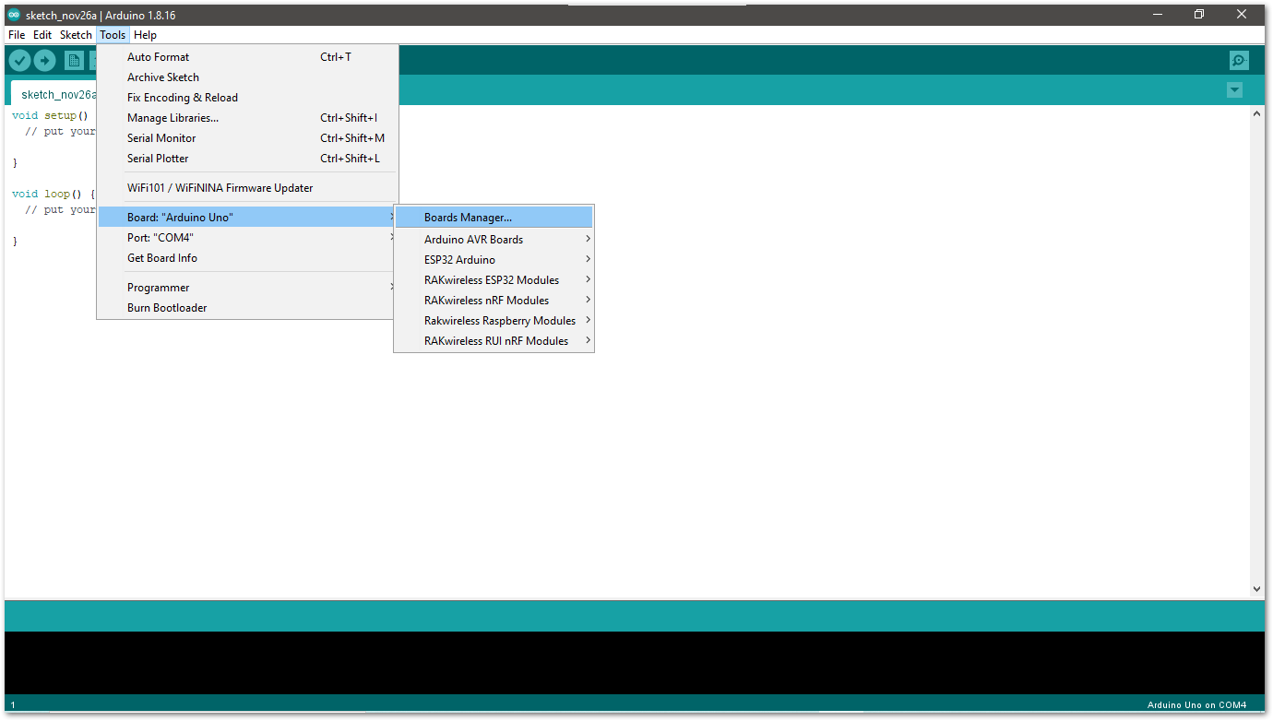This screenshot has width=1273, height=721.
Task: Open the tab dropdown arrow
Action: (x=1234, y=89)
